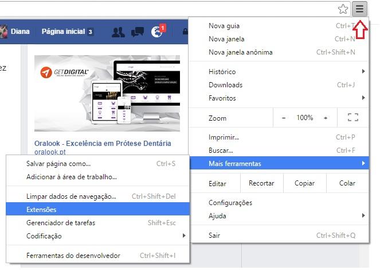Open Facebook messages icon

point(138,32)
